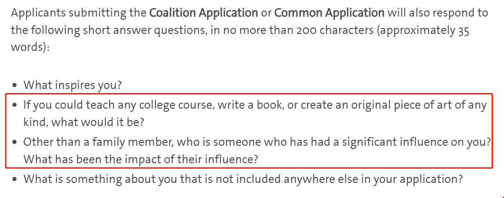Click the bullet before "If you could teach"
The width and height of the screenshot is (504, 198).
point(14,105)
